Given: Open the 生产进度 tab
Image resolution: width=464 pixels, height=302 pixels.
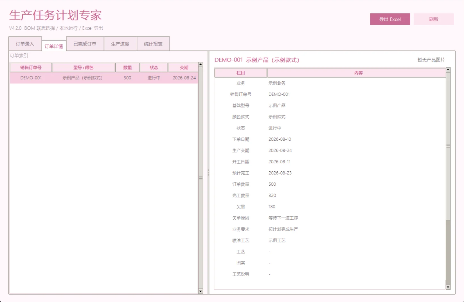Looking at the screenshot, I should [120, 44].
